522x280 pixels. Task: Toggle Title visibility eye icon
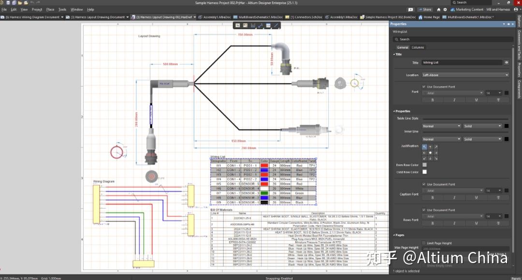(507, 62)
